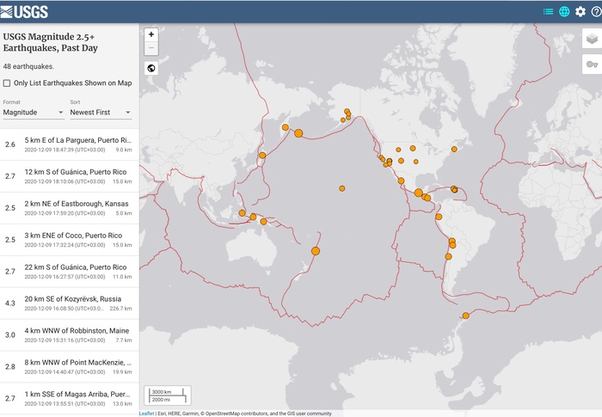Open the Sort Newest First dropdown
The width and height of the screenshot is (602, 417).
tap(101, 112)
